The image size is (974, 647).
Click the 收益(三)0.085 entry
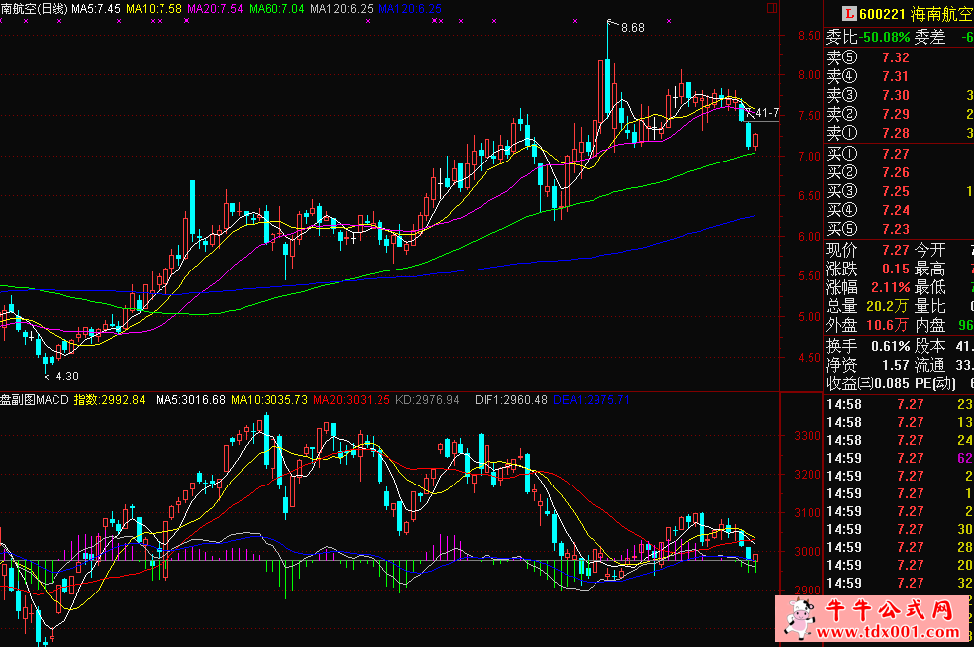click(867, 383)
